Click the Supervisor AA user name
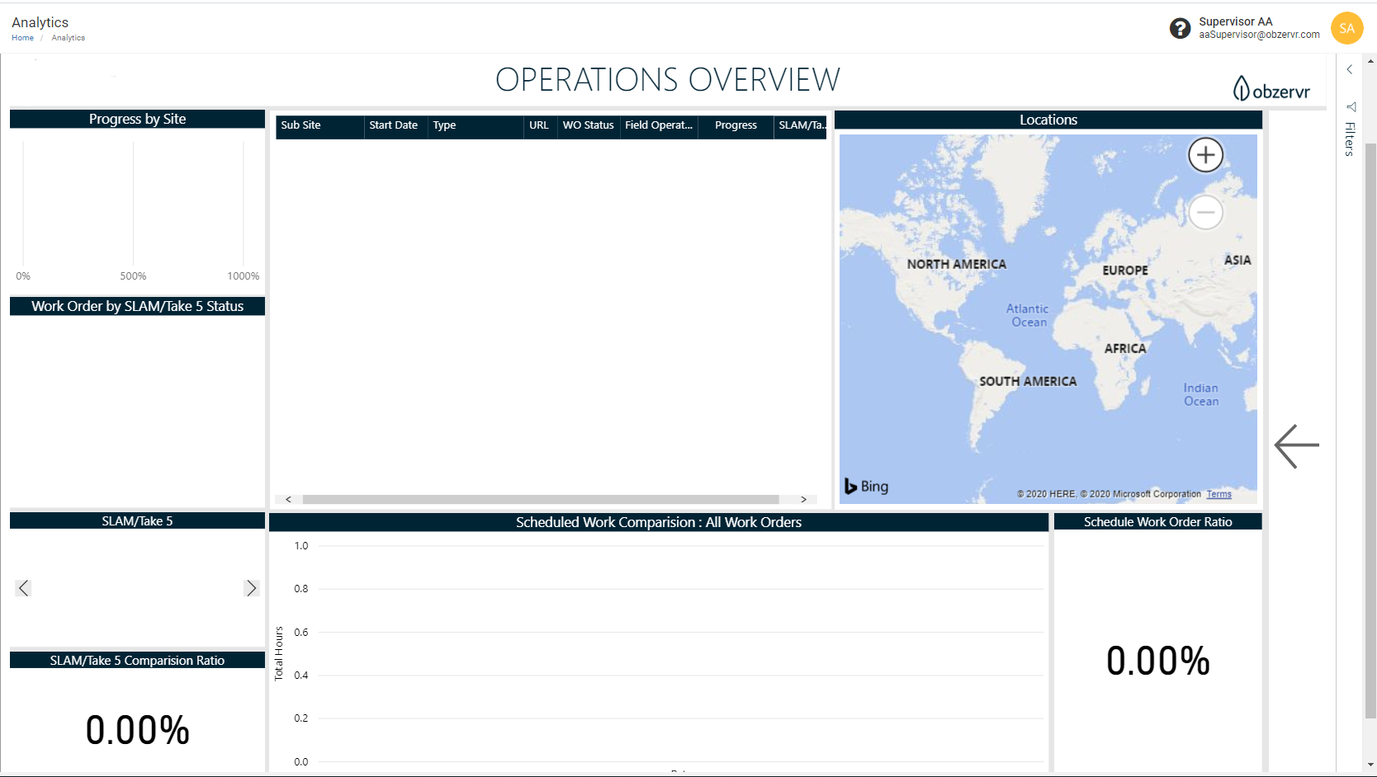This screenshot has width=1377, height=777. point(1235,21)
